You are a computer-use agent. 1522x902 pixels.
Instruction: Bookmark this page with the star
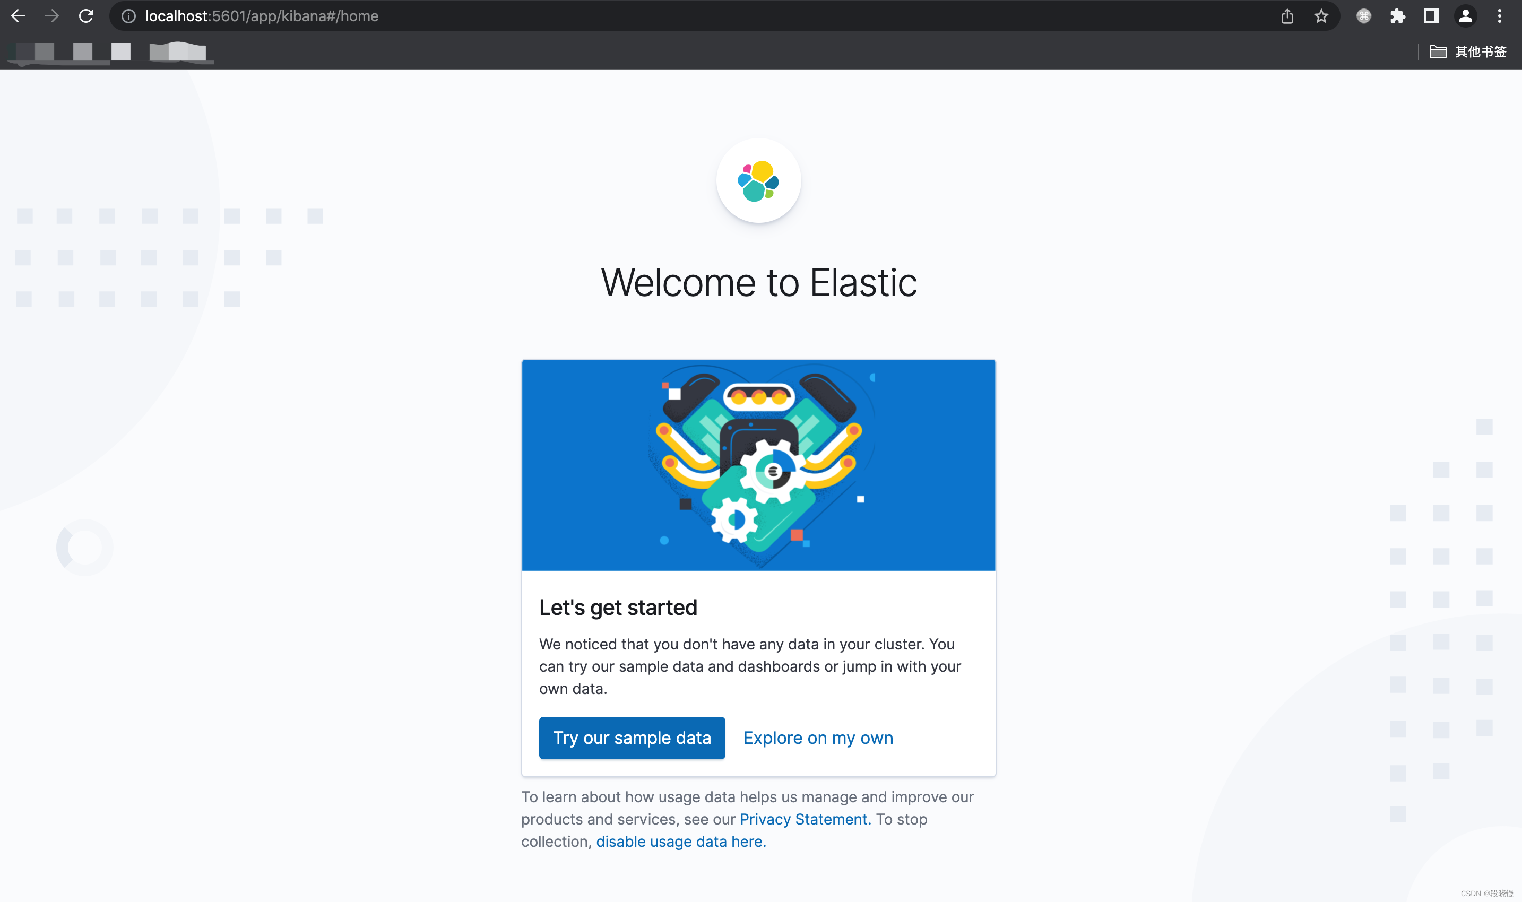pos(1321,16)
